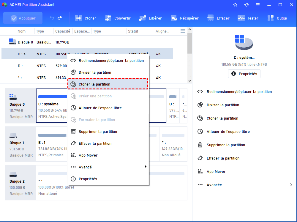The image size is (297, 222).
Task: Click Effacer la partition in right panel
Action: tap(223, 158)
